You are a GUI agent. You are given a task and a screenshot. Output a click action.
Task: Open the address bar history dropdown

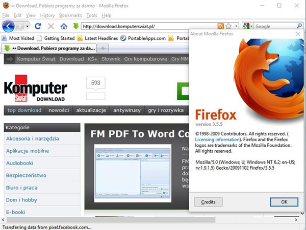(236, 26)
